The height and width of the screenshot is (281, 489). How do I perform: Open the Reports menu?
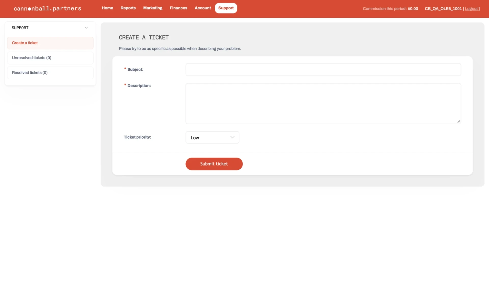coord(128,8)
